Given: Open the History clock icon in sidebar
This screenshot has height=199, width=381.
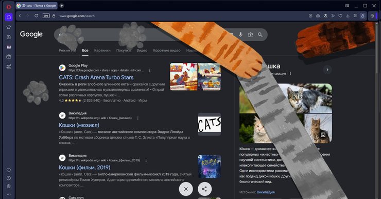Looking at the screenshot, I should tap(9, 178).
